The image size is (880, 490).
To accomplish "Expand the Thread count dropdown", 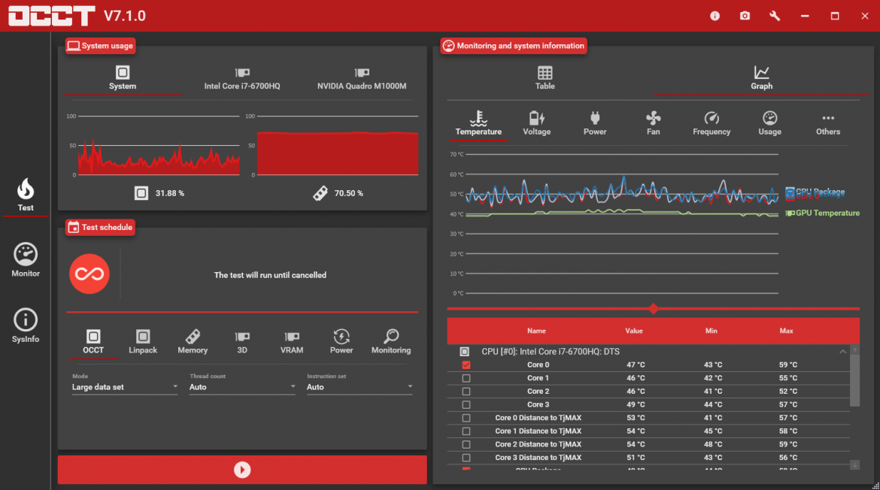I will click(x=242, y=387).
